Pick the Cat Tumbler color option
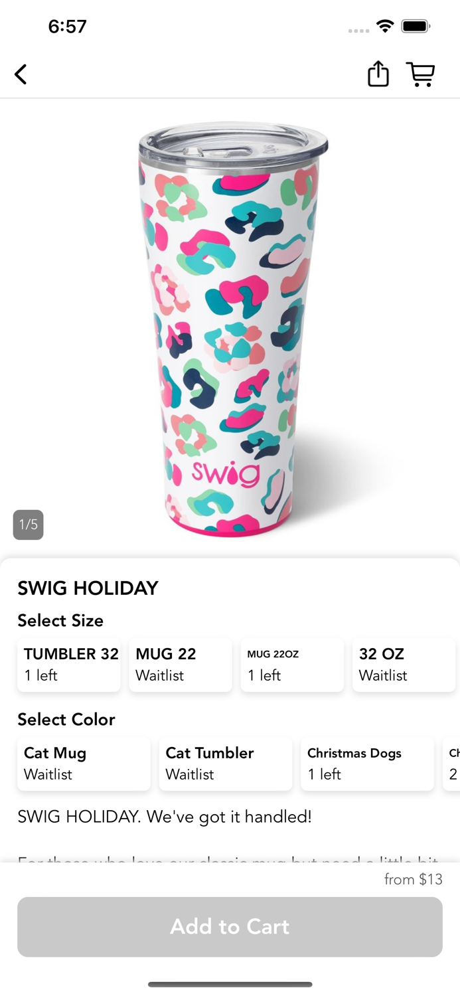This screenshot has width=460, height=996. [226, 764]
